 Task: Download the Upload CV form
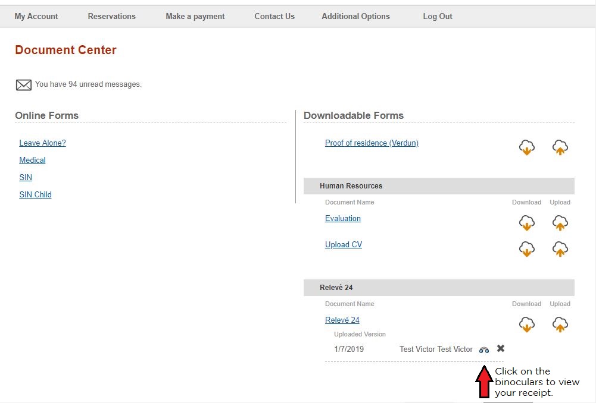(527, 249)
